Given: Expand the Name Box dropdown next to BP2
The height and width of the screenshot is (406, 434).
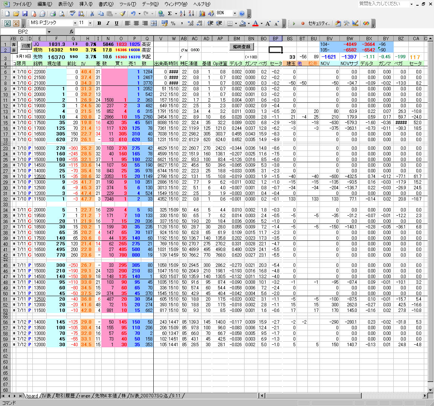Looking at the screenshot, I should pos(49,32).
